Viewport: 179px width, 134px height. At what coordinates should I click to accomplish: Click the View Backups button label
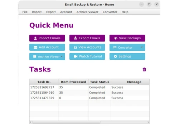(130, 38)
